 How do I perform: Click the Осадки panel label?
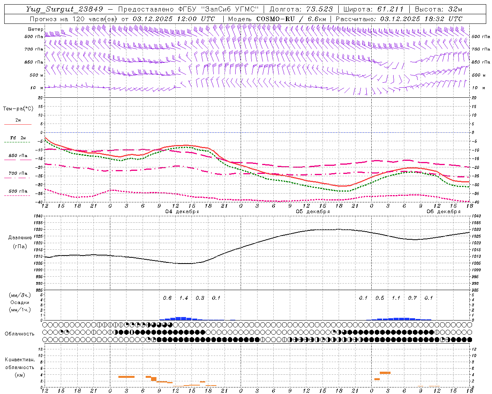point(20,302)
